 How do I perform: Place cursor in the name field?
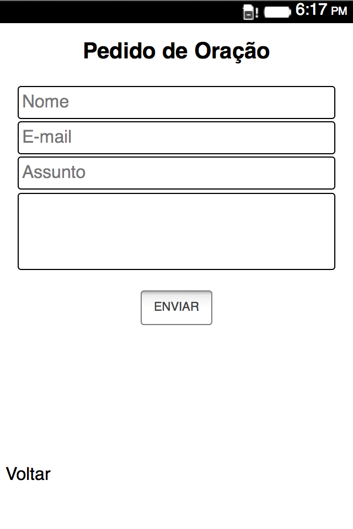tap(176, 102)
